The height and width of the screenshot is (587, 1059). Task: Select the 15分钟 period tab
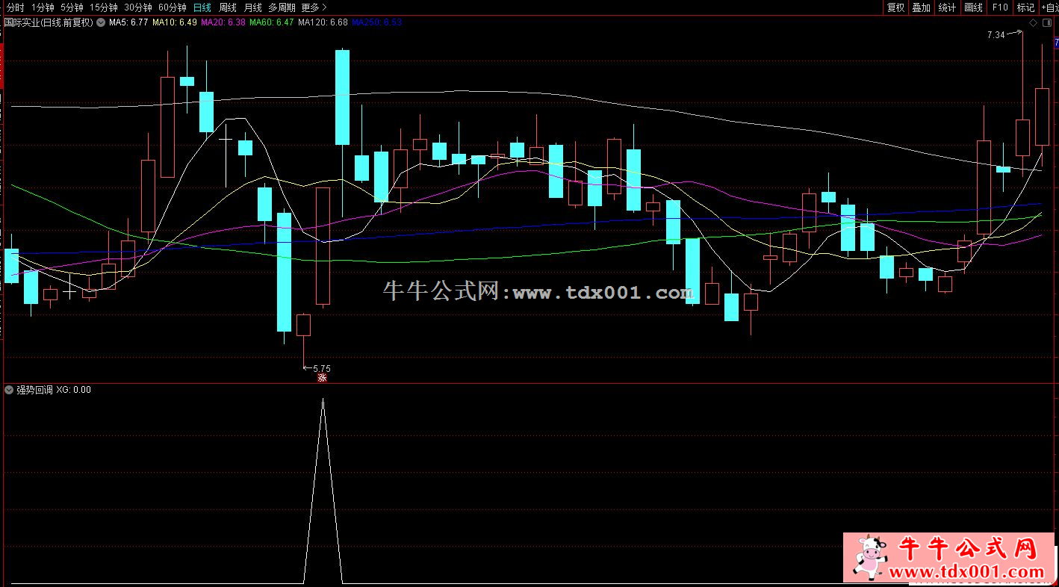click(103, 7)
